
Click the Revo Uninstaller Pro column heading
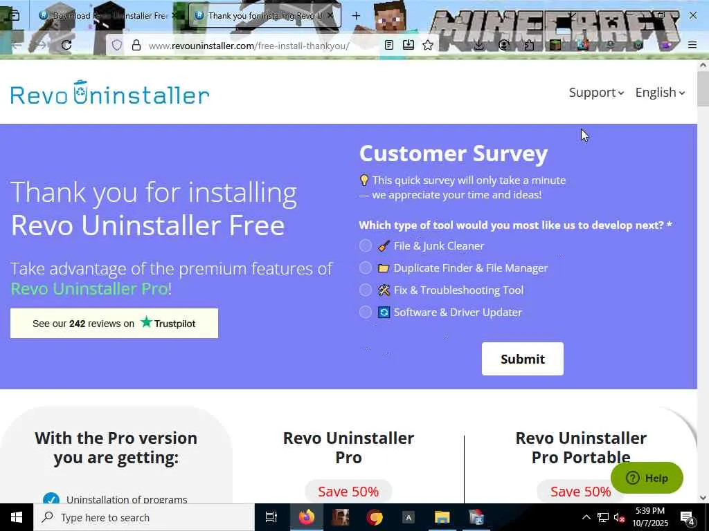click(x=348, y=447)
